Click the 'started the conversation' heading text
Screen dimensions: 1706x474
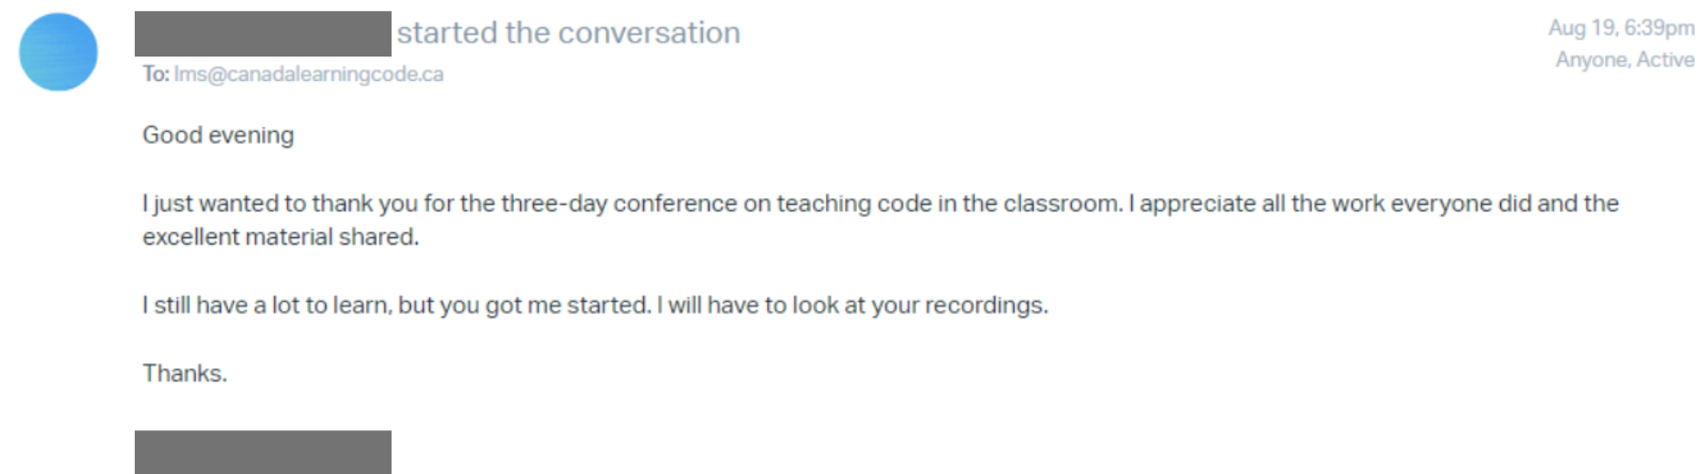pos(568,33)
